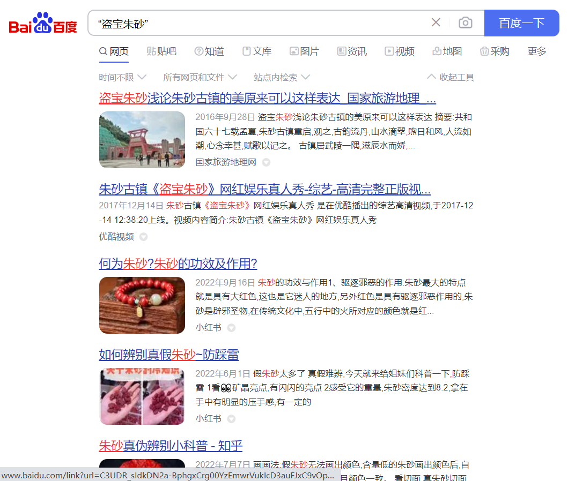Click inside the search input field
Image resolution: width=568 pixels, height=481 pixels.
coord(257,24)
